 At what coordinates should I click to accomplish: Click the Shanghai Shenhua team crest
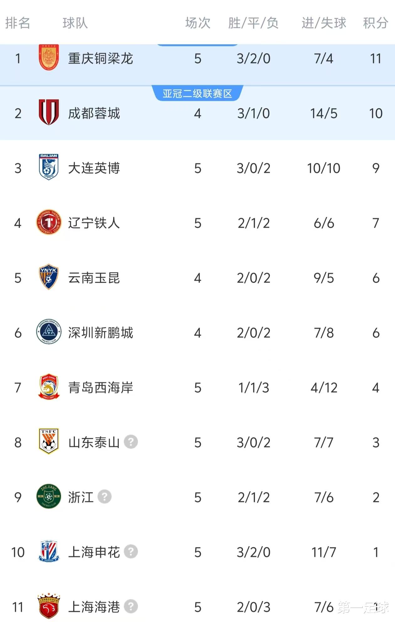point(49,551)
